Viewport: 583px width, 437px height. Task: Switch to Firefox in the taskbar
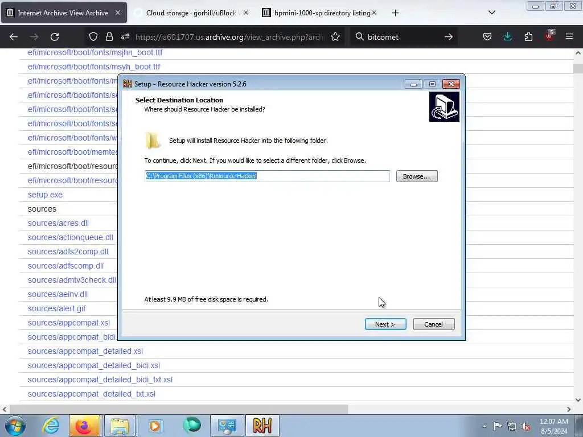(84, 426)
